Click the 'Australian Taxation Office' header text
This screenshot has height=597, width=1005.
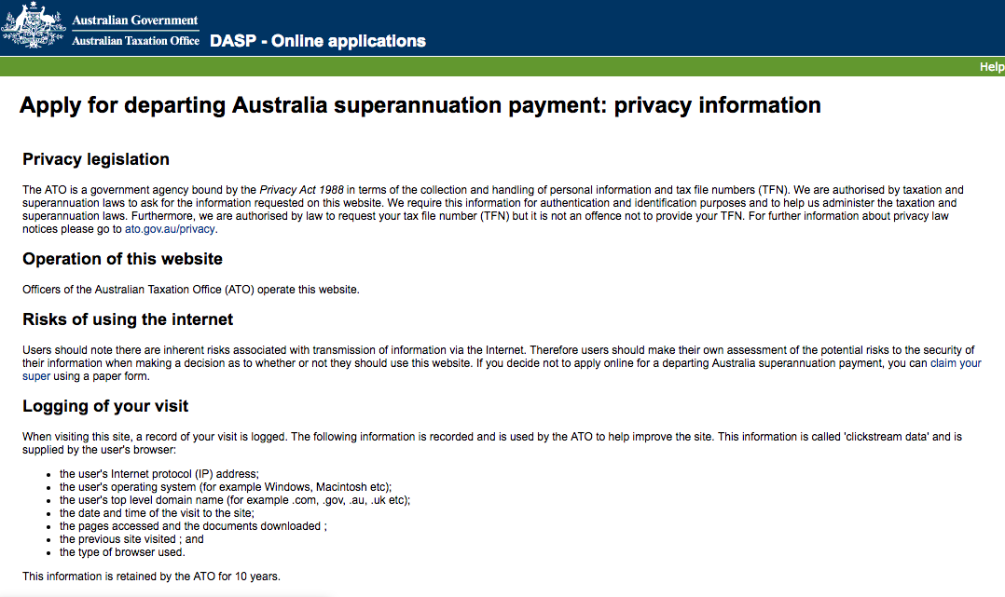coord(135,40)
